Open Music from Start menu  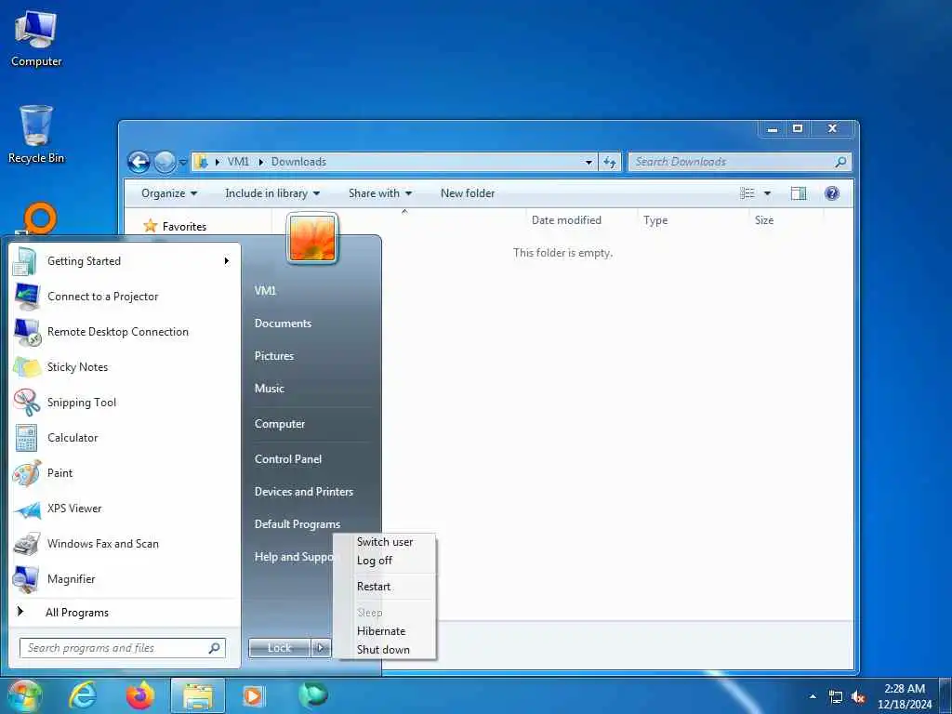tap(269, 389)
